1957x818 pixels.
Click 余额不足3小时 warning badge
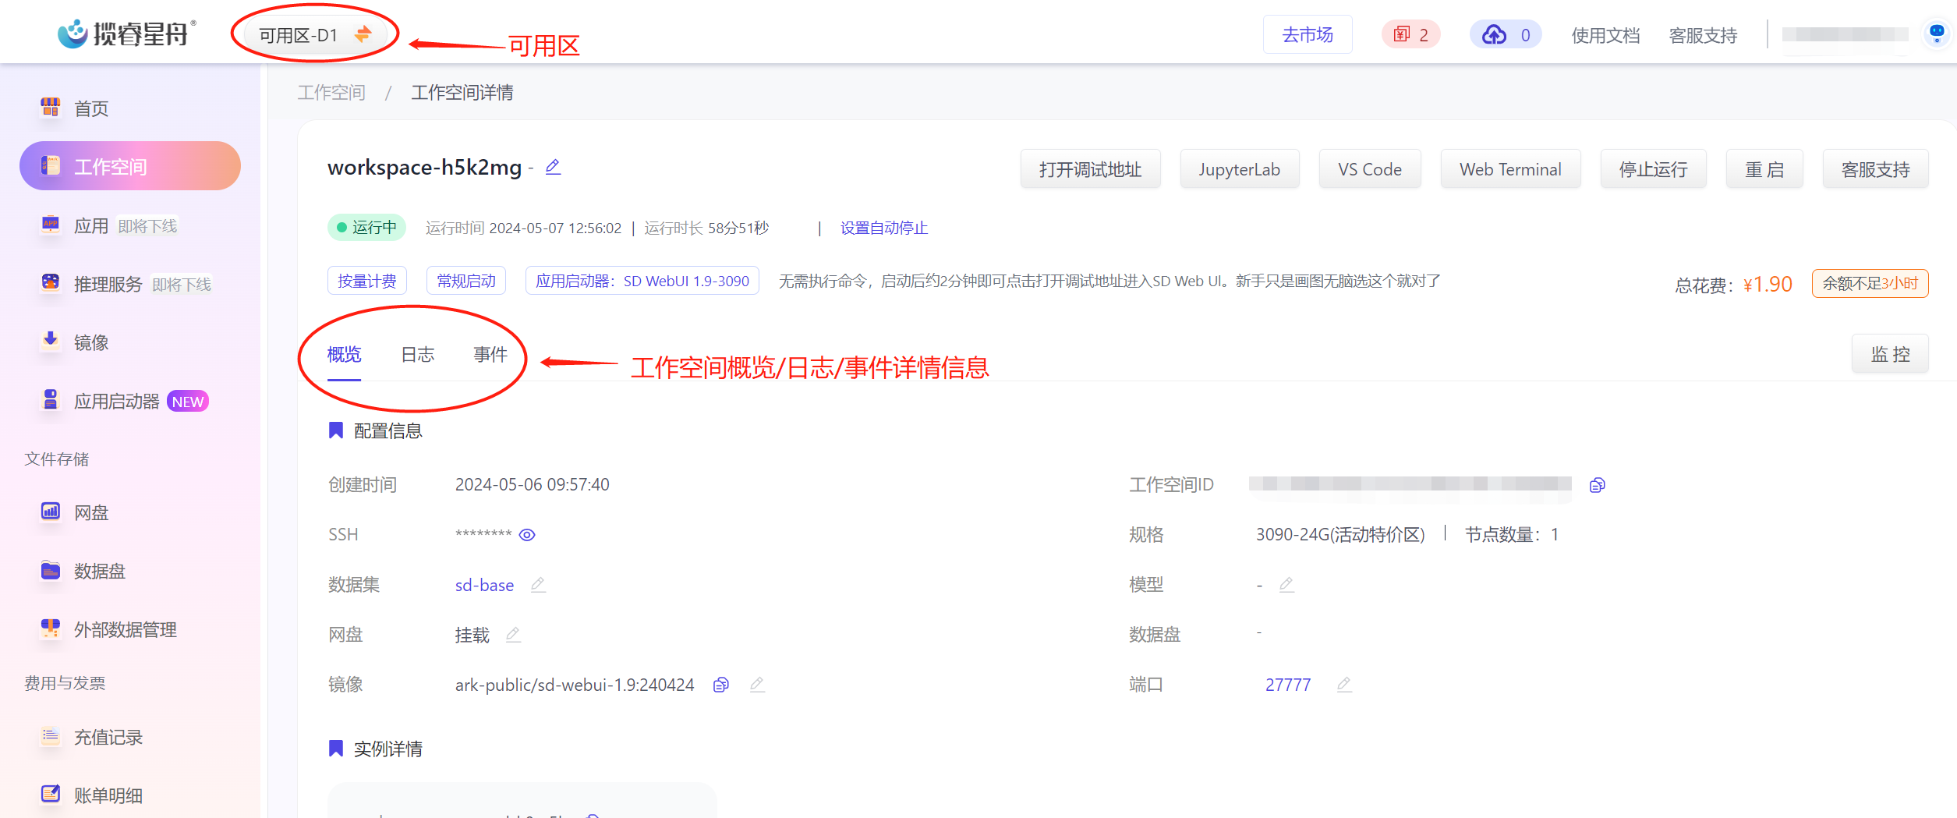pyautogui.click(x=1870, y=283)
